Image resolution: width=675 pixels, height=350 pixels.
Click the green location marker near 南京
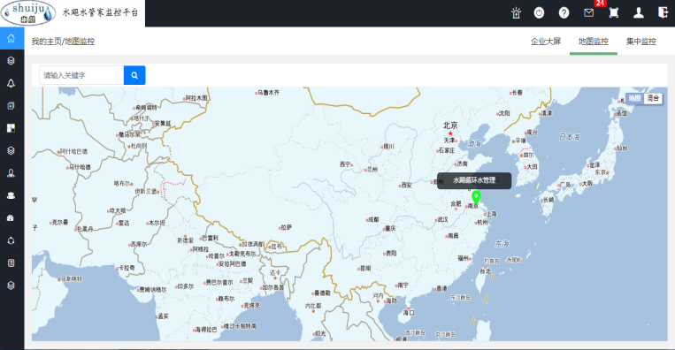point(476,198)
